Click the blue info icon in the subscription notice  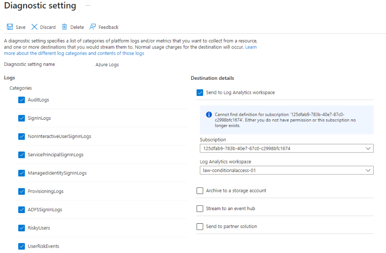(x=209, y=115)
